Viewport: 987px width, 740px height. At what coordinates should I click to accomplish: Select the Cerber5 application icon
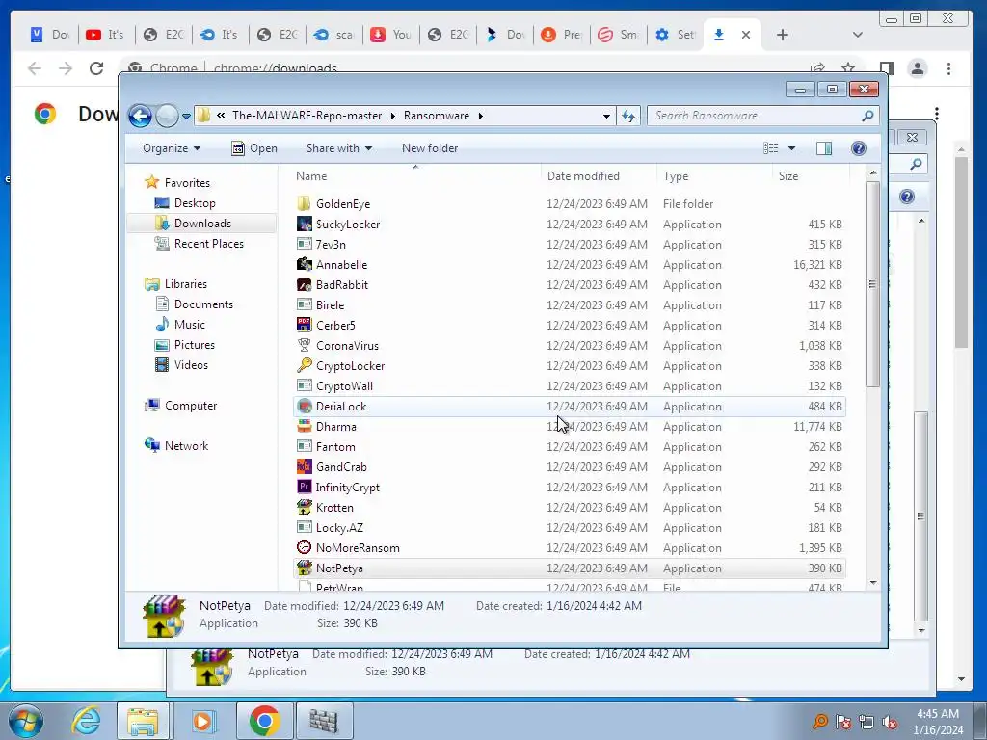click(304, 326)
